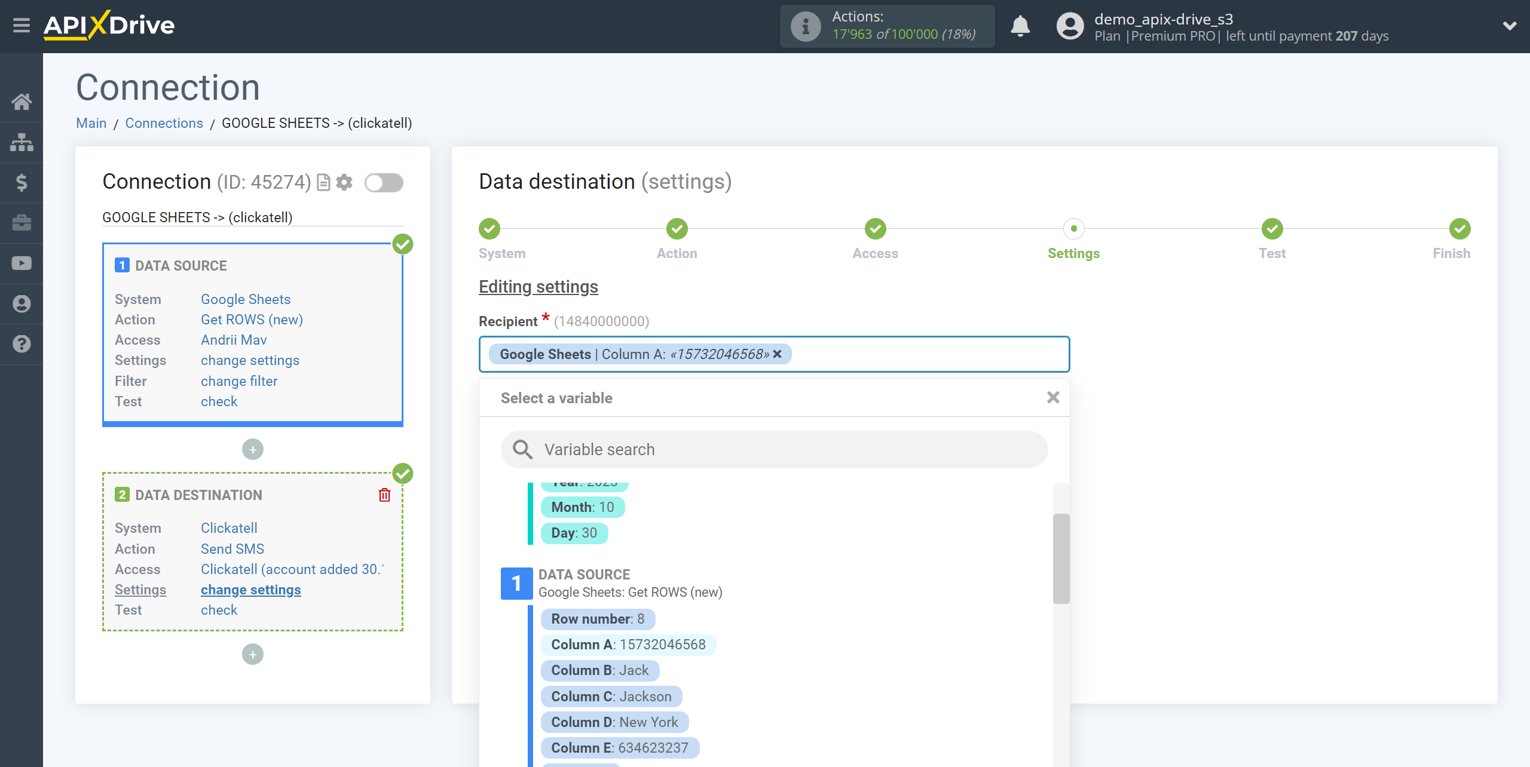
Task: Click the user avatar icon
Action: coord(1070,26)
